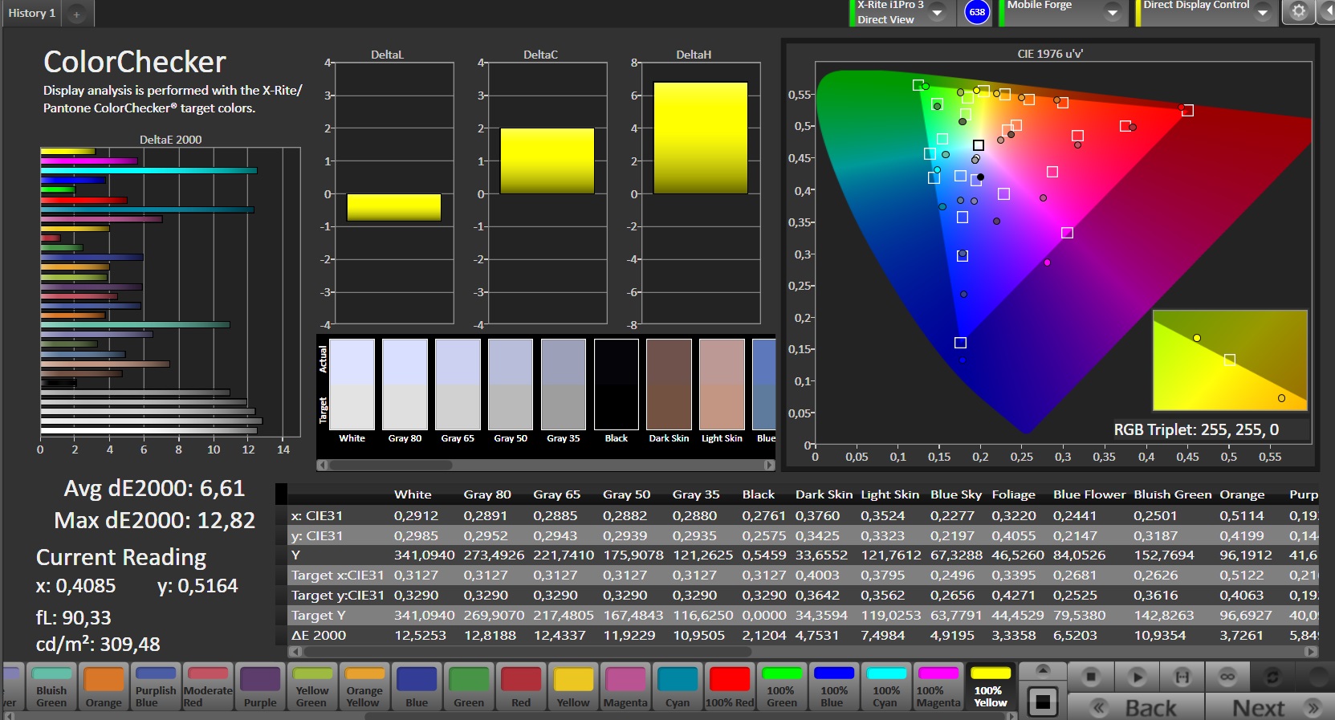Add a new history tab with plus

(77, 14)
